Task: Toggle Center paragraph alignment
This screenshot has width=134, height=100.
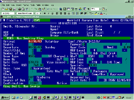Action: [61, 13]
